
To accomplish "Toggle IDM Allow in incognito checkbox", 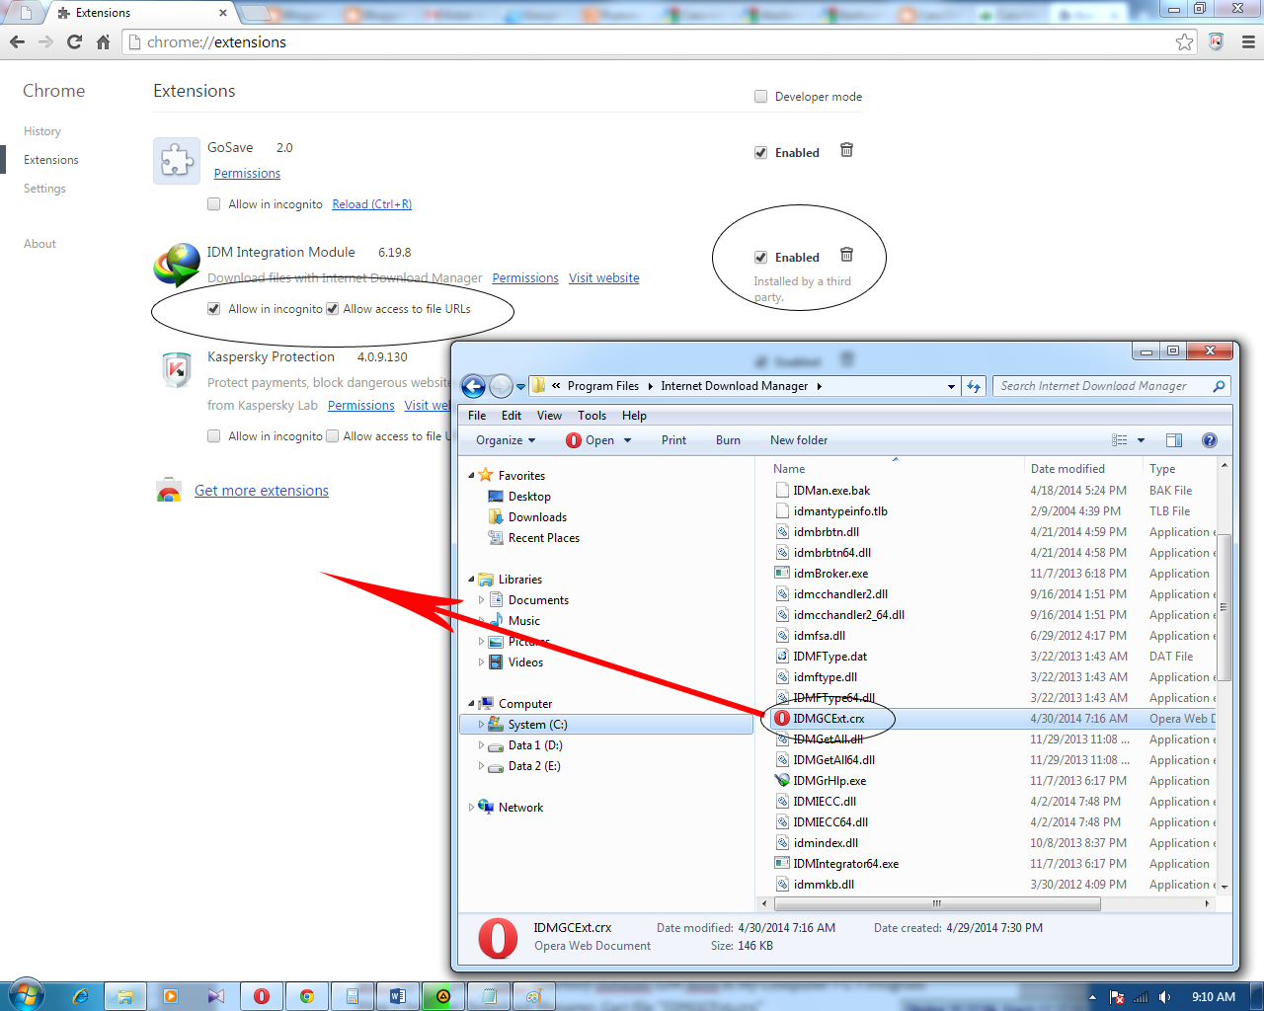I will (x=213, y=309).
